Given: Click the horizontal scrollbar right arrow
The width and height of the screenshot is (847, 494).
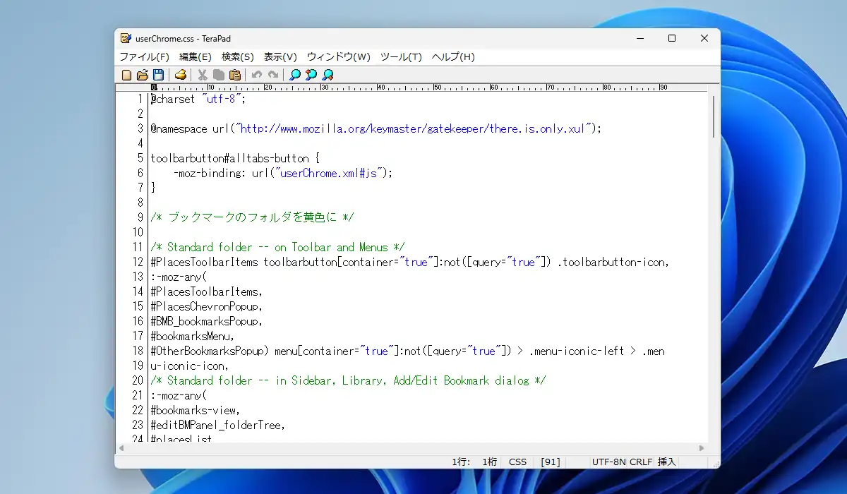Looking at the screenshot, I should click(x=702, y=448).
